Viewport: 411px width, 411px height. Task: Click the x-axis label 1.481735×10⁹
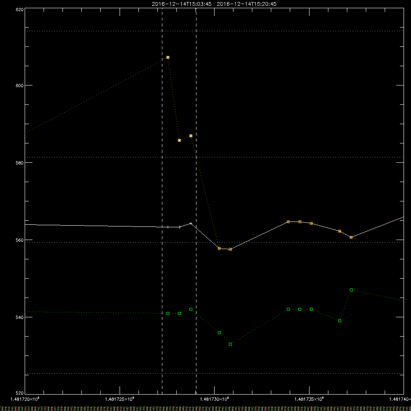click(x=309, y=399)
